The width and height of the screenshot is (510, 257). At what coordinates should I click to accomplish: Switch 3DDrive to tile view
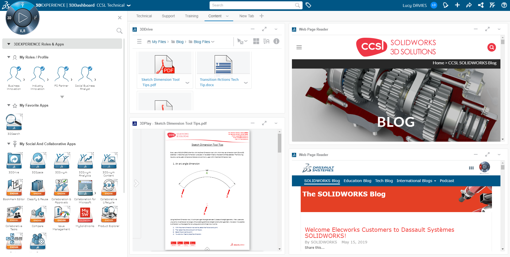pos(256,41)
